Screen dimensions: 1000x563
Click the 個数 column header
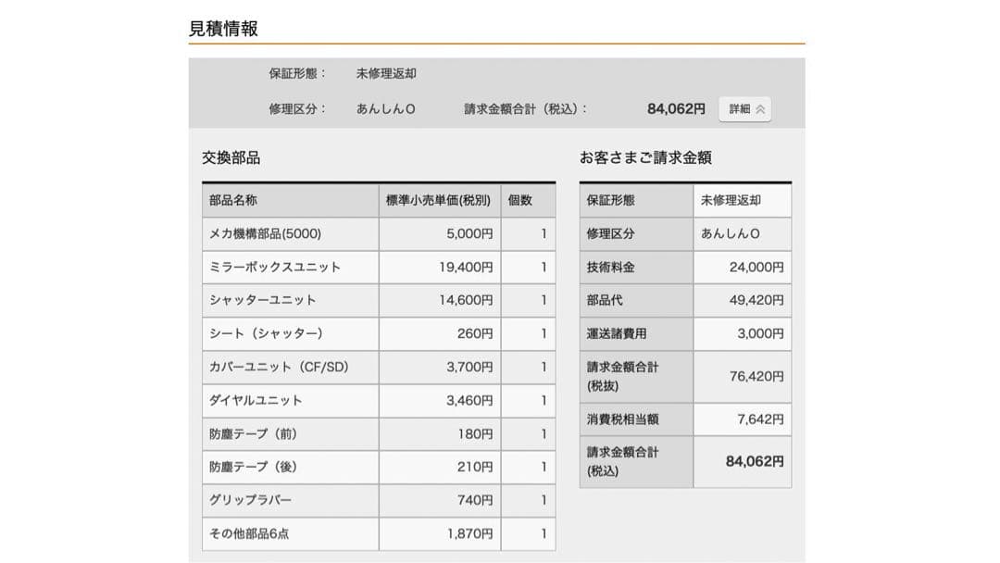(520, 200)
